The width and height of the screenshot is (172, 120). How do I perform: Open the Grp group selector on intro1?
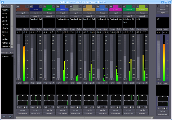59,83
